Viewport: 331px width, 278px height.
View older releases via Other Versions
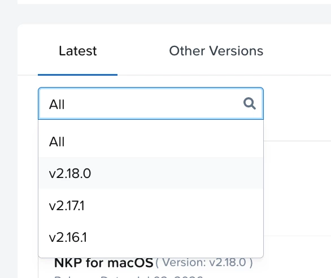tap(216, 51)
